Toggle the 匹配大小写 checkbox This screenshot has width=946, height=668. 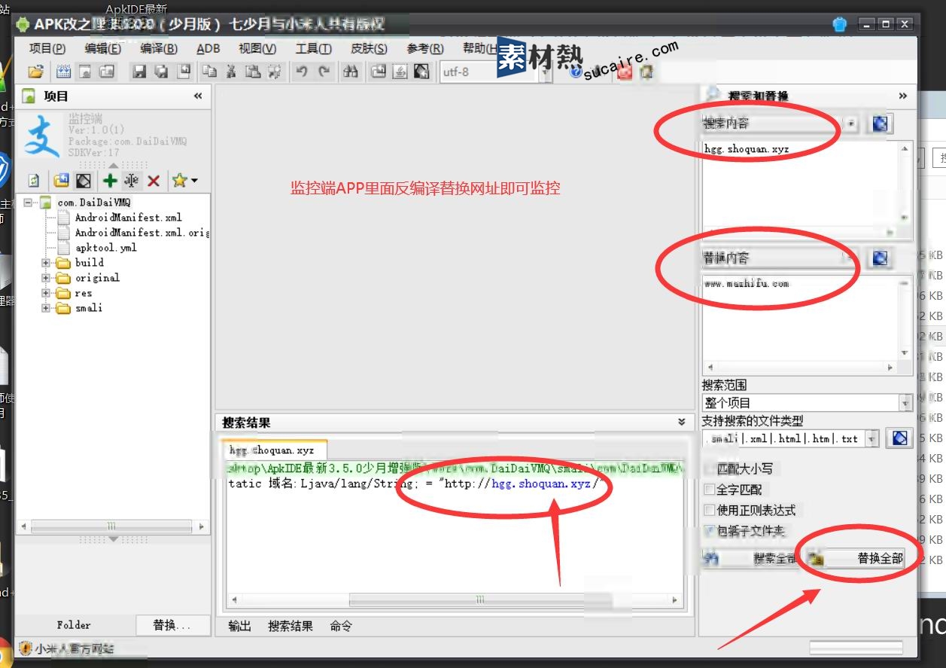tap(709, 468)
